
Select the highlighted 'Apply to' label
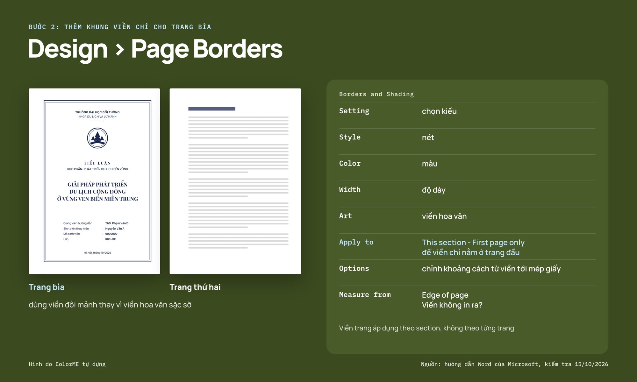[356, 242]
